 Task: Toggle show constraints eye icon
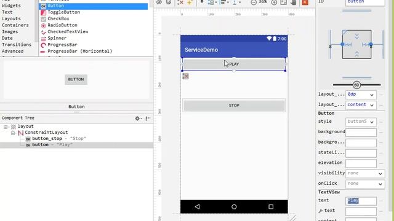click(x=159, y=2)
